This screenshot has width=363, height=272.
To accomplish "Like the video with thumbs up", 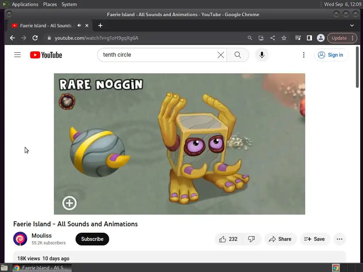I will tap(229, 239).
